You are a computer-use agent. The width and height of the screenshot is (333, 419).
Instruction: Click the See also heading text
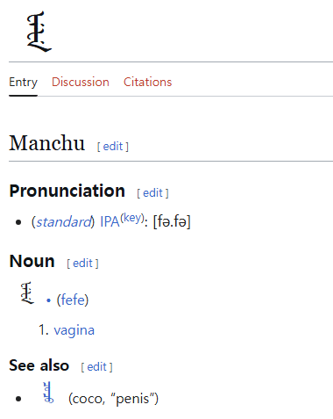coord(39,365)
